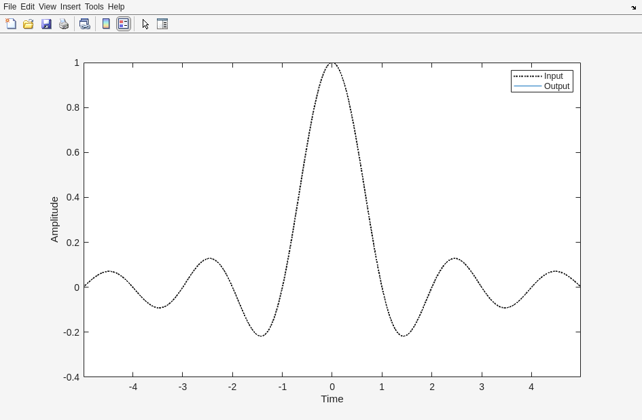Expand the Insert menu
This screenshot has width=642, height=420.
70,7
